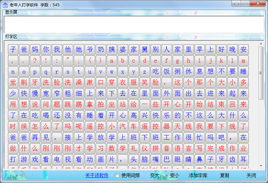Choose the 婆 character key
268x183 pixels.
[x=122, y=50]
